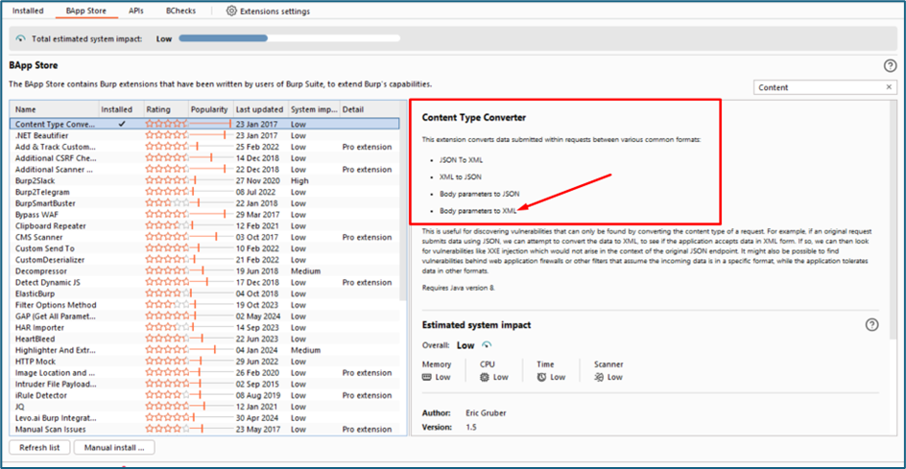Click the Scanner impact icon
The image size is (906, 469).
click(x=599, y=377)
